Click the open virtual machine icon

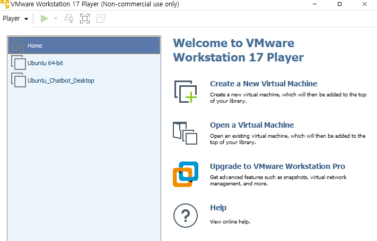coord(185,133)
